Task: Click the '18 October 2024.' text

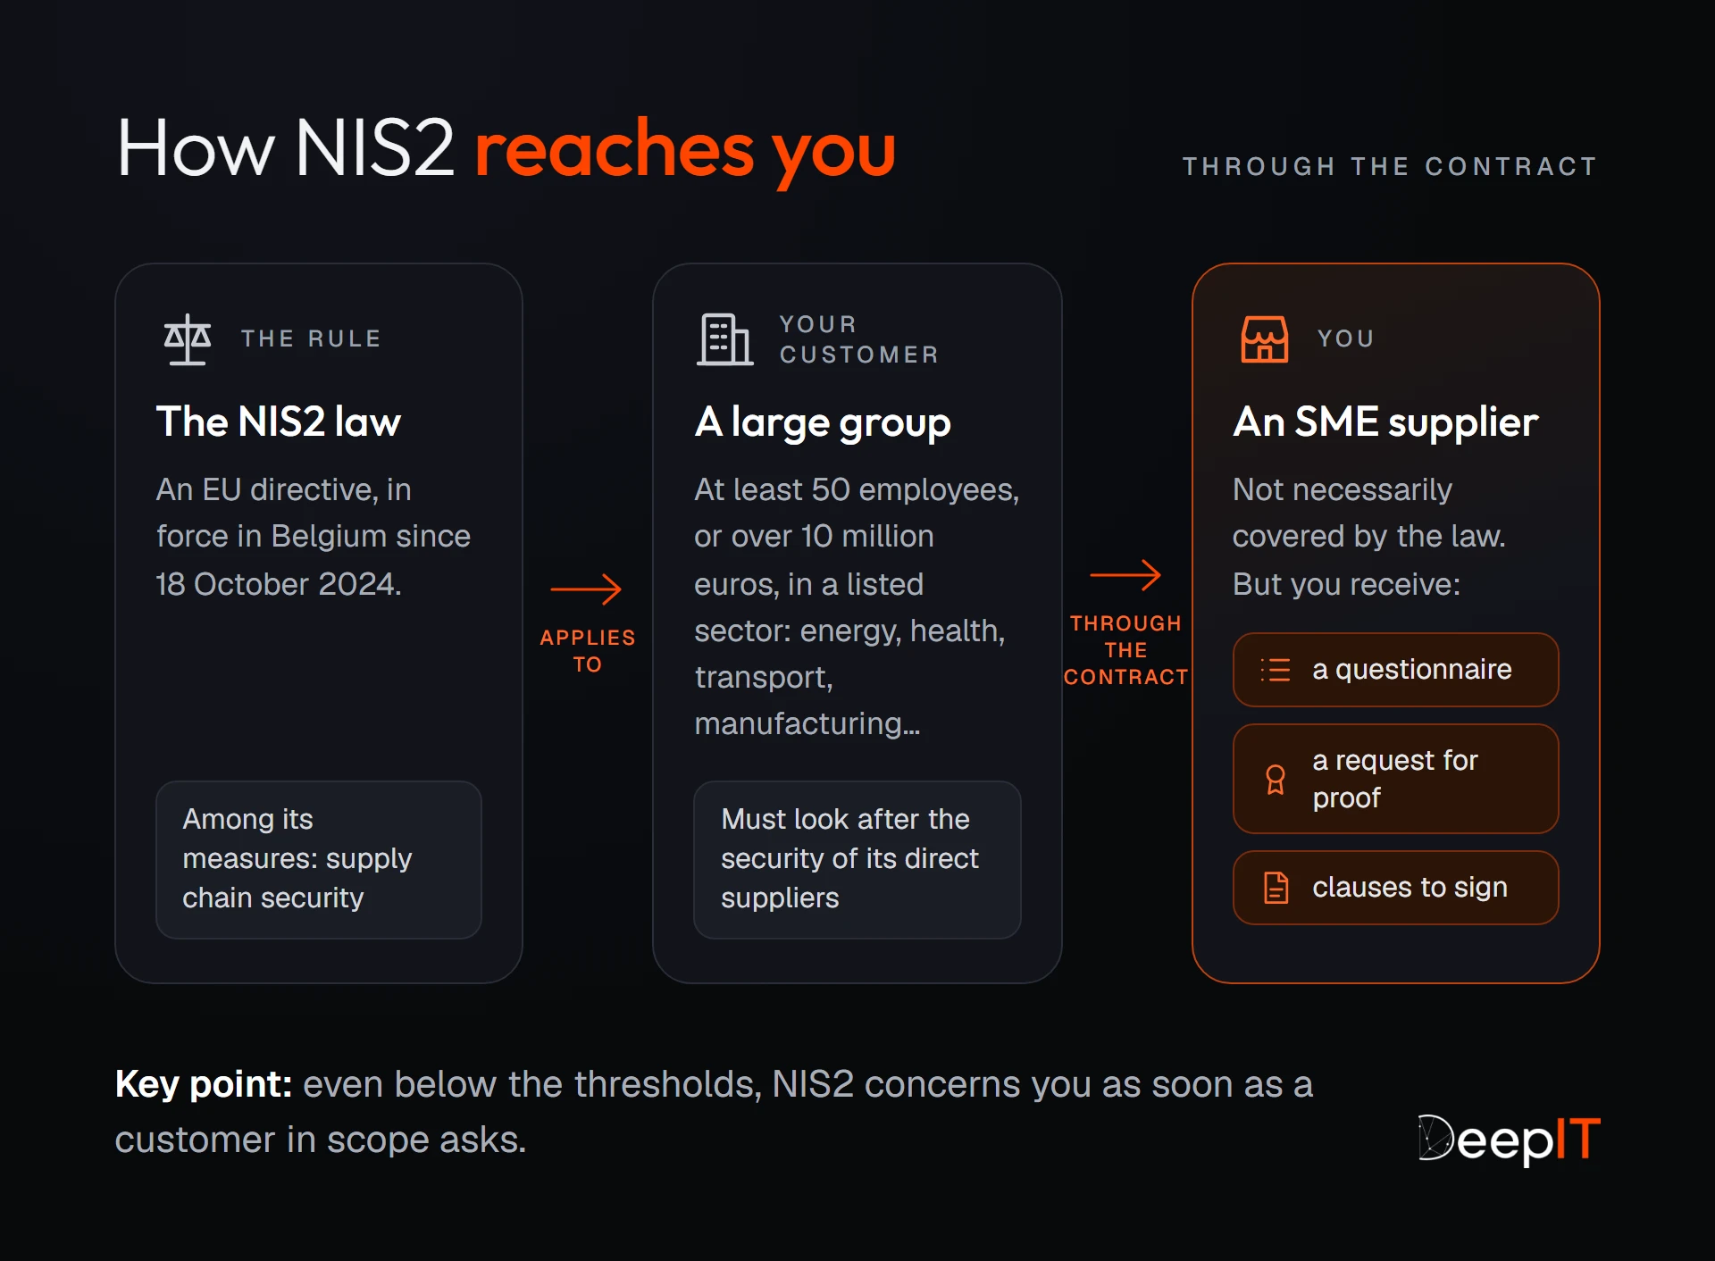Action: 279,584
